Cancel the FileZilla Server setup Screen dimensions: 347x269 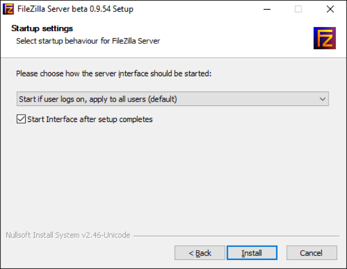pos(311,253)
